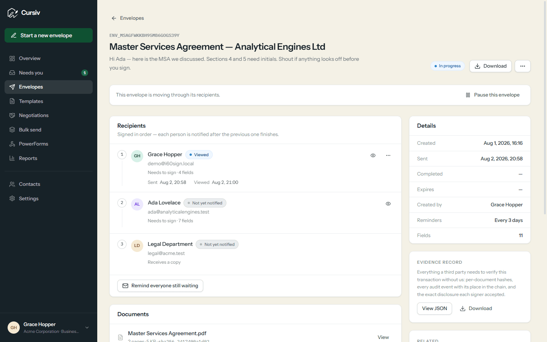Select Envelopes in the sidebar
Viewport: 547px width, 342px height.
pyautogui.click(x=49, y=87)
